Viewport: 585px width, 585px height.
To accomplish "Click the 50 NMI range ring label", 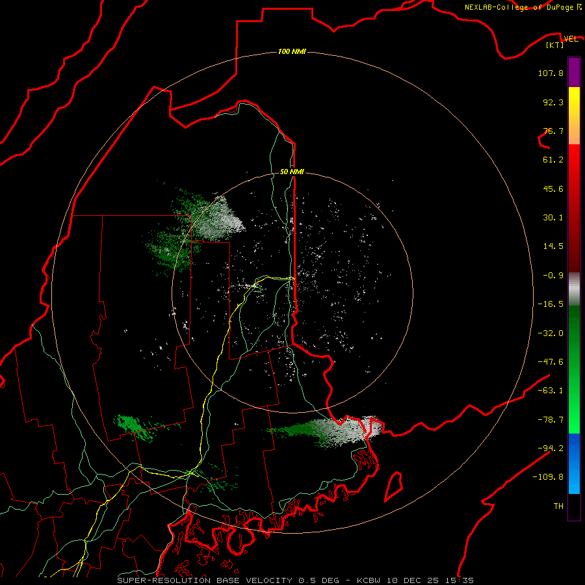I will 292,172.
